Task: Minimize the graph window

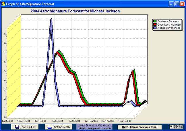Action: (x=171, y=4)
